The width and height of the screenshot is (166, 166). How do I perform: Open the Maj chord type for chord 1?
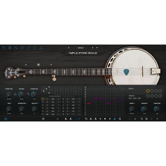53,99
